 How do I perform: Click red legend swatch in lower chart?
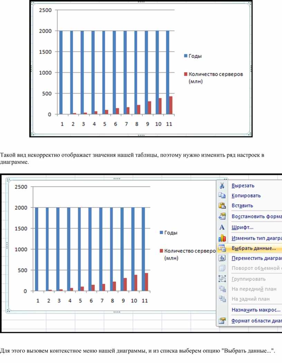point(161,251)
